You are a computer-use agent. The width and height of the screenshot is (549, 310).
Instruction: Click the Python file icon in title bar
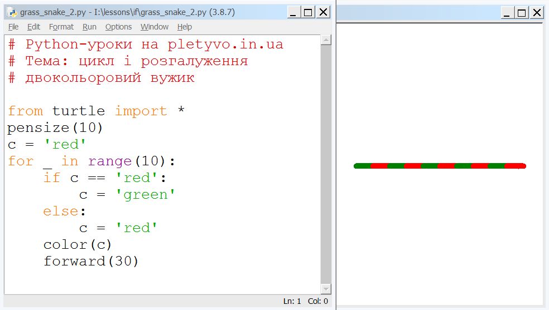[x=12, y=12]
